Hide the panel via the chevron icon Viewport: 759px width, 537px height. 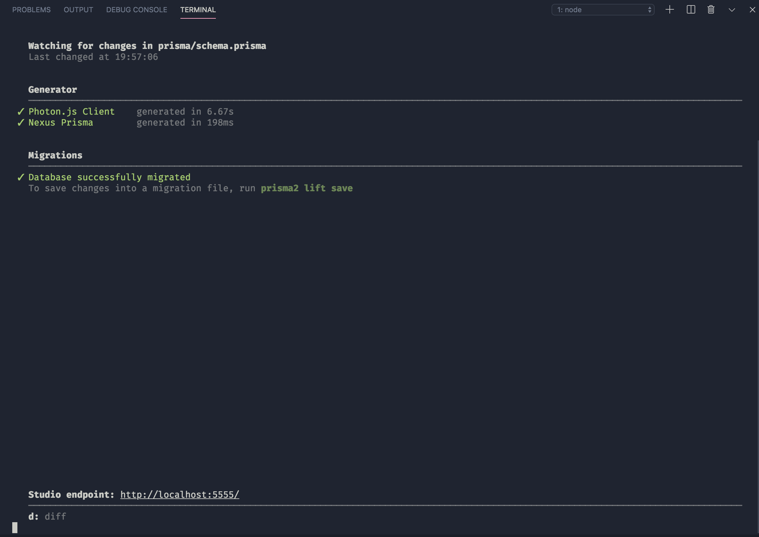click(x=731, y=10)
